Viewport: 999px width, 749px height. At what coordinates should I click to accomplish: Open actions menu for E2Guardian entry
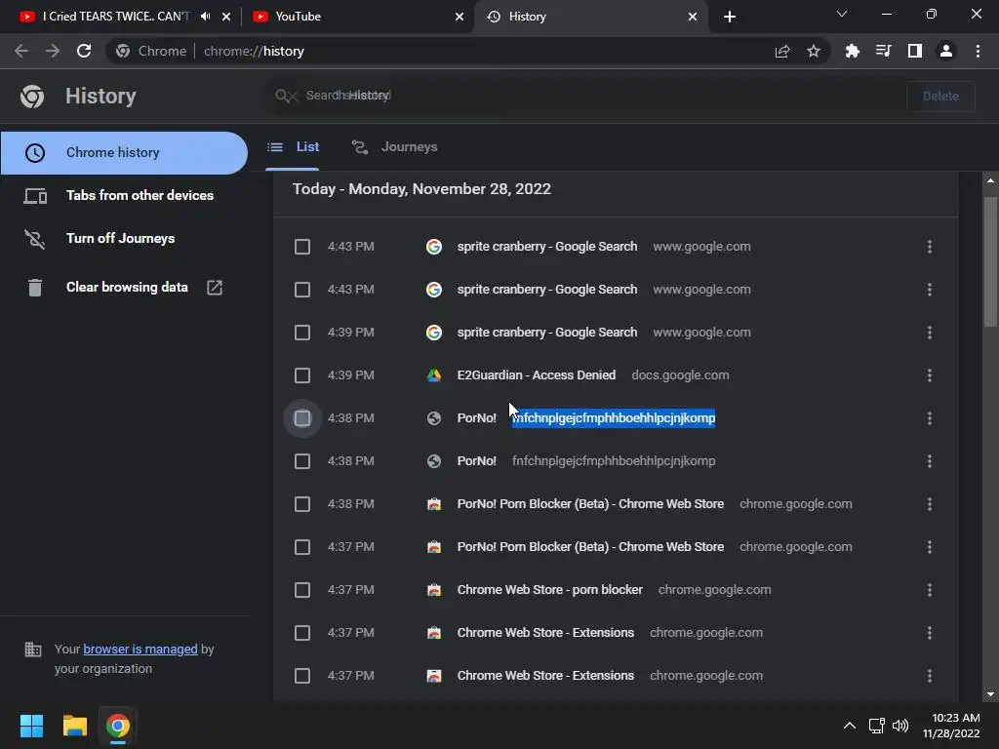pos(929,375)
